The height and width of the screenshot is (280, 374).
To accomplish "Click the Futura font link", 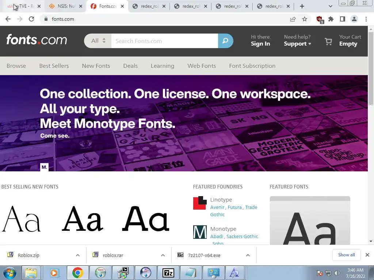I will (235, 207).
